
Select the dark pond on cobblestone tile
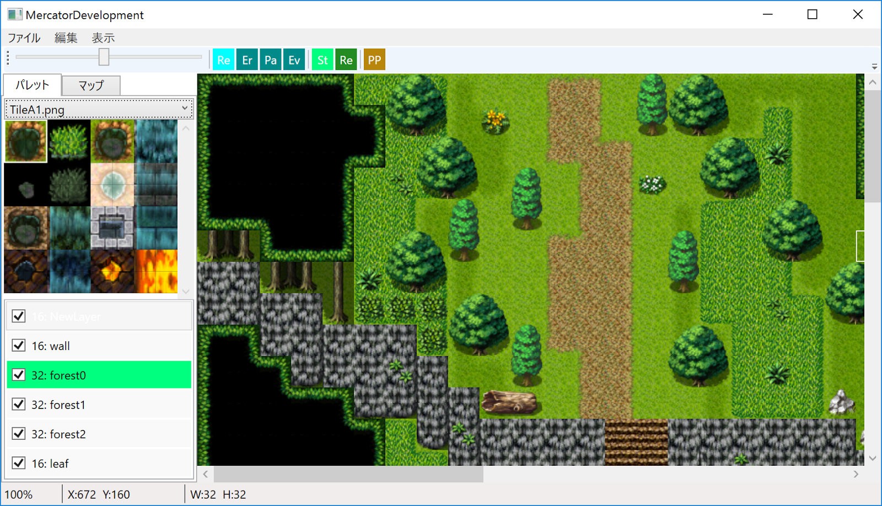coord(26,271)
